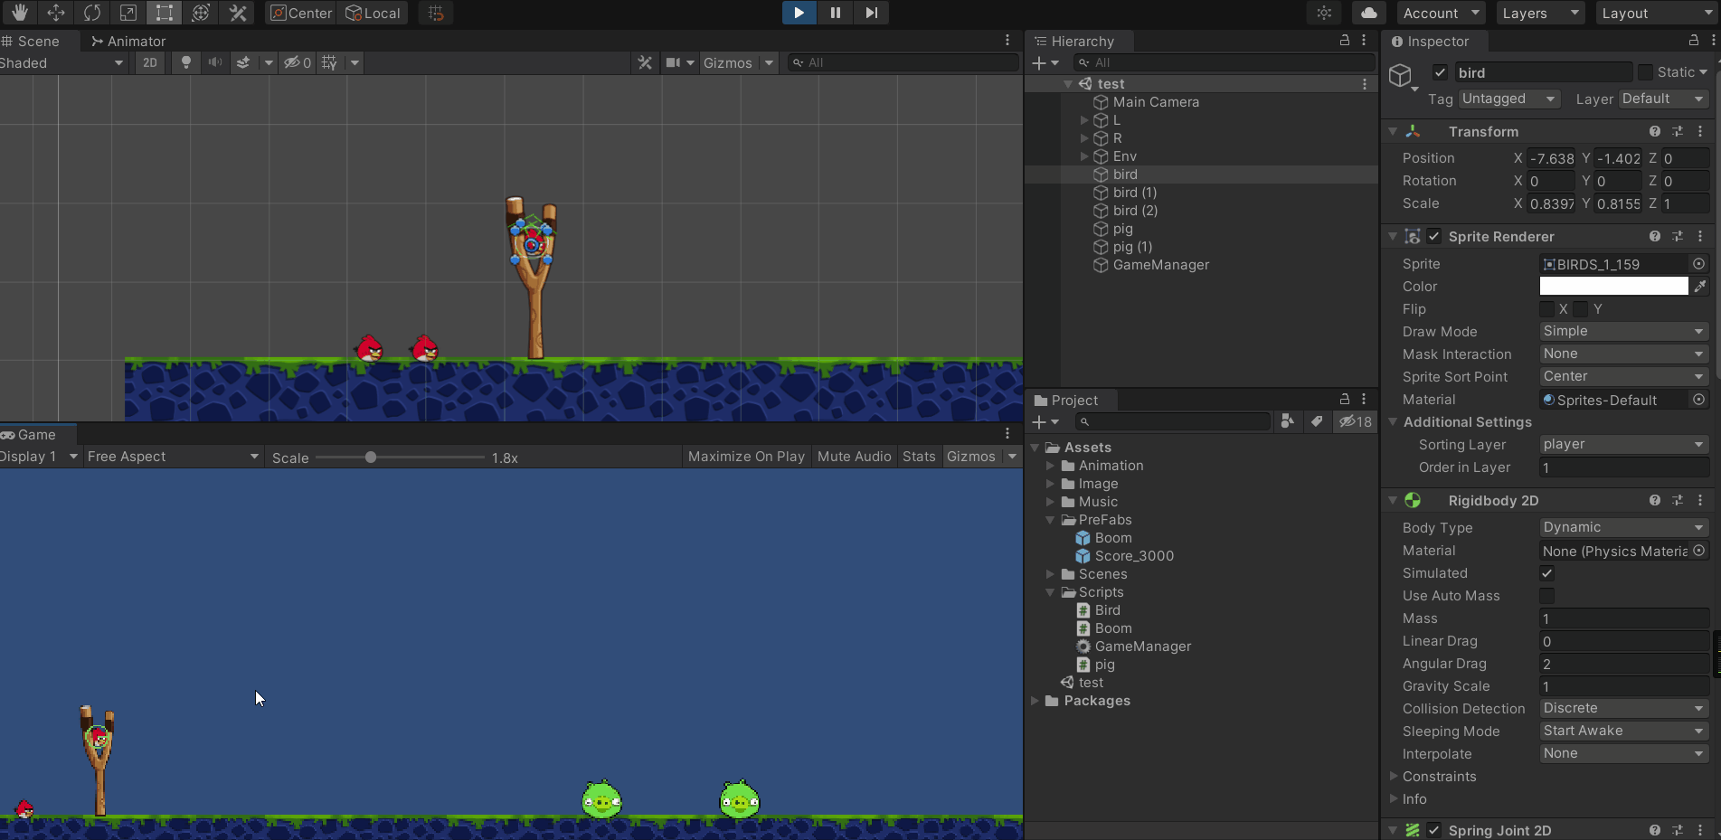
Task: Select the Rect tool
Action: point(165,13)
